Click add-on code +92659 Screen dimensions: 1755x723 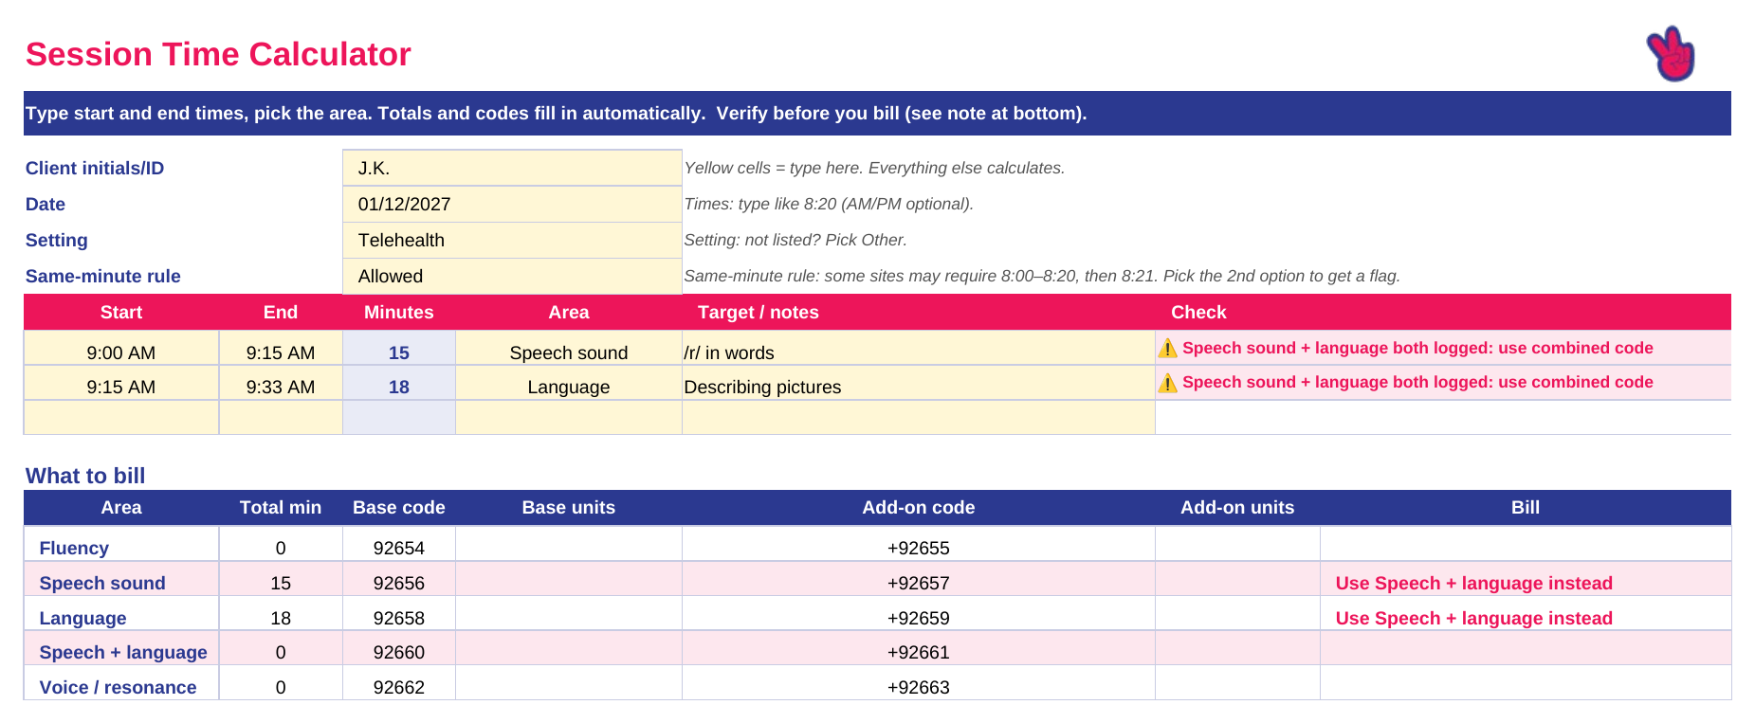(x=919, y=618)
